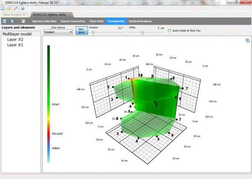Switch to the Species Selection tab
The image size is (252, 179).
coord(44,21)
